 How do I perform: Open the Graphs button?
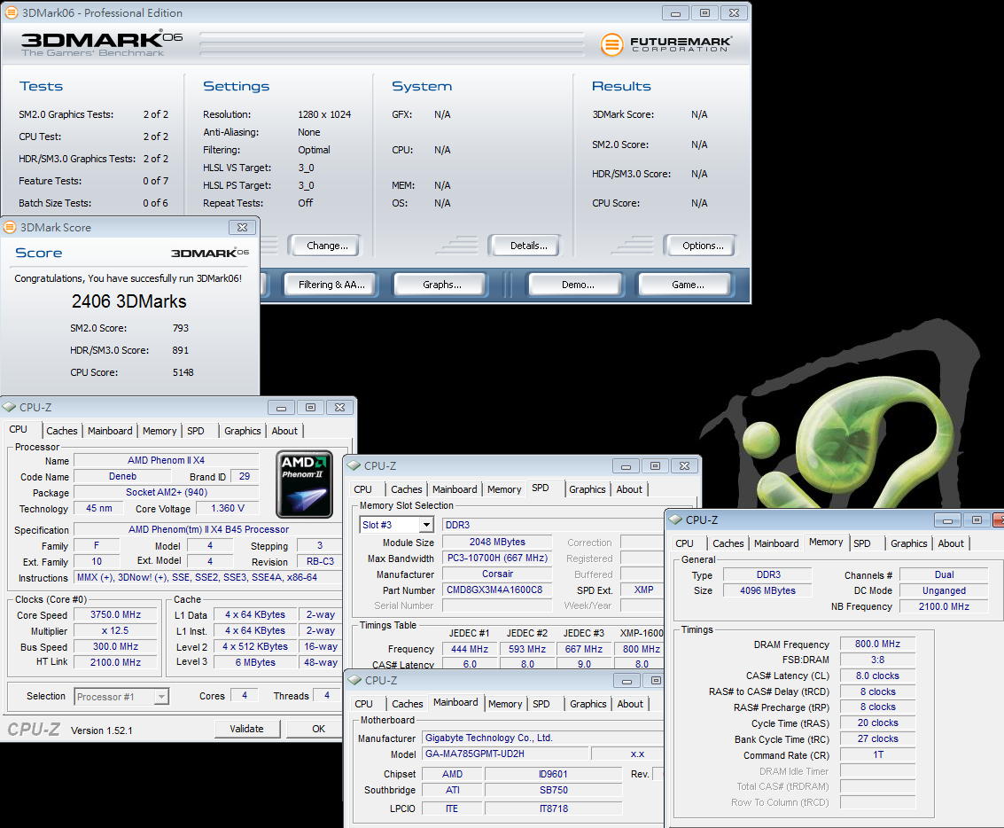442,285
